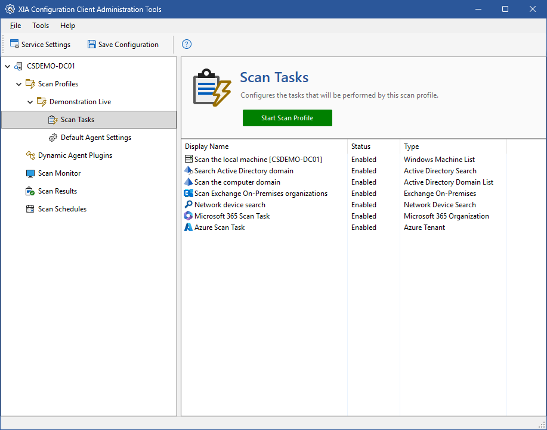Click the Scan Profiles folder icon

[30, 84]
